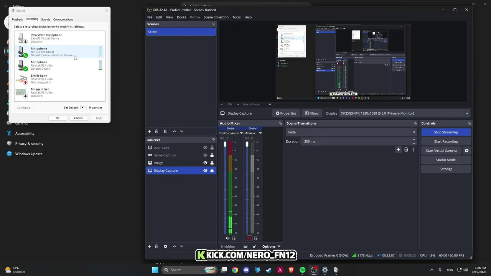
Task: Unlock the Game Capture source
Action: 212,155
